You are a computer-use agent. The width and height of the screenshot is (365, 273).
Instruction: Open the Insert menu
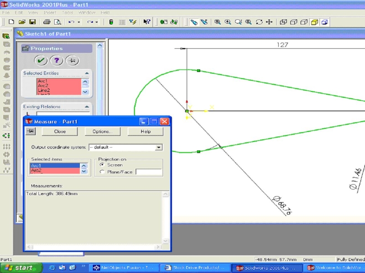click(50, 13)
